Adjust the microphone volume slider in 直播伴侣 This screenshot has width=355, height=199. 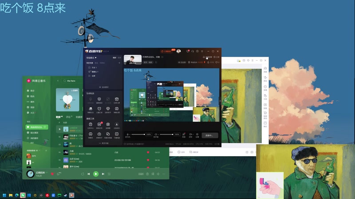[138, 134]
